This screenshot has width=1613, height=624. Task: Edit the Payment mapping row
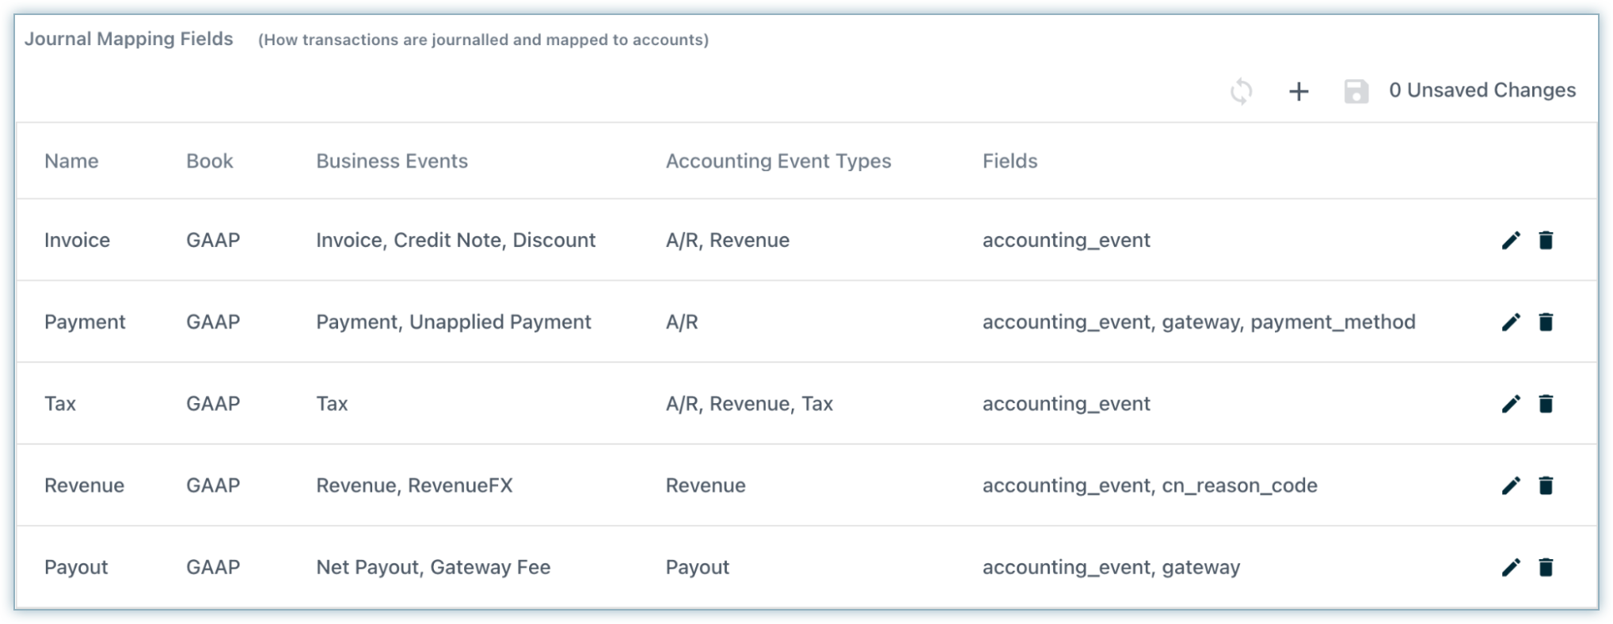[1511, 322]
